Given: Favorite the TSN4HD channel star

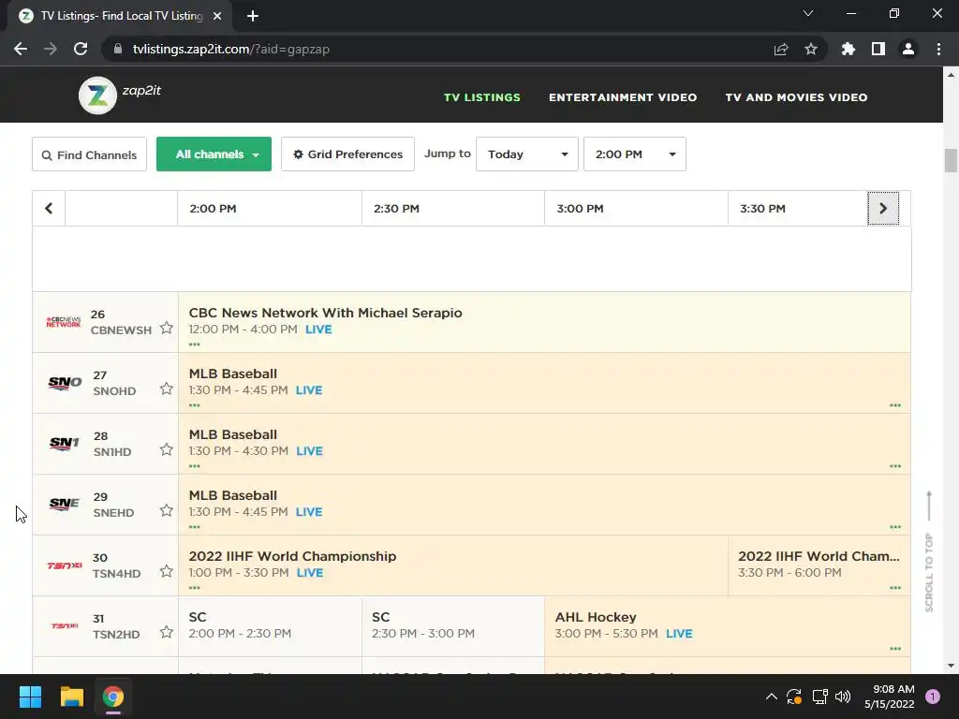Looking at the screenshot, I should point(167,572).
